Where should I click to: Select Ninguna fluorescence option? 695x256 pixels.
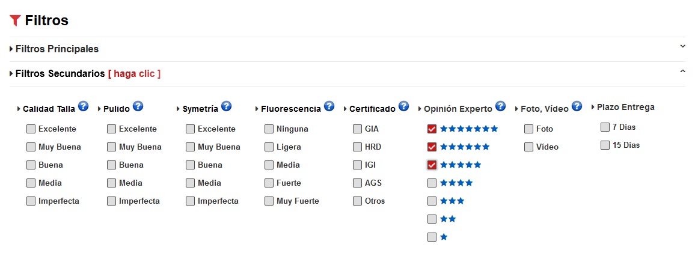[x=269, y=129]
